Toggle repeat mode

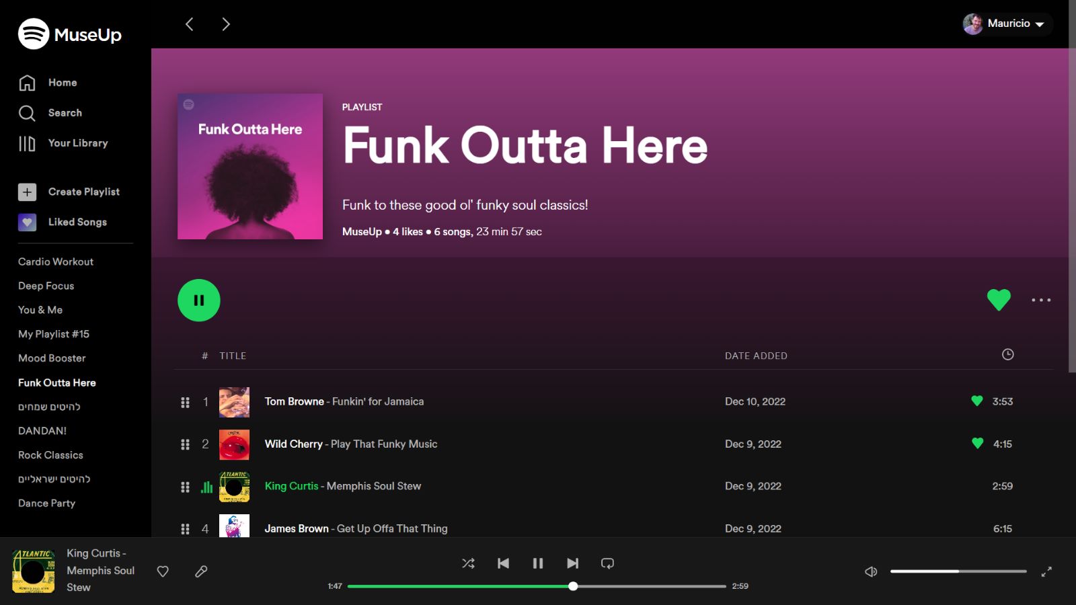pos(607,563)
